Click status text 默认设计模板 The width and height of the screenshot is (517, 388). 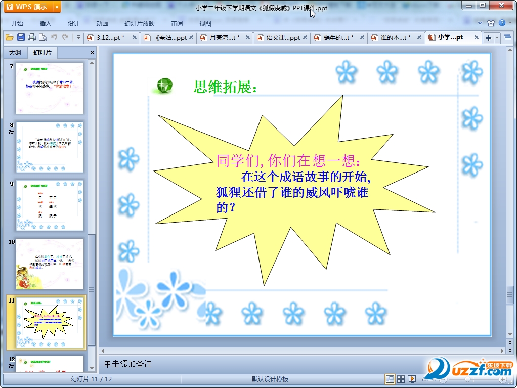click(270, 379)
